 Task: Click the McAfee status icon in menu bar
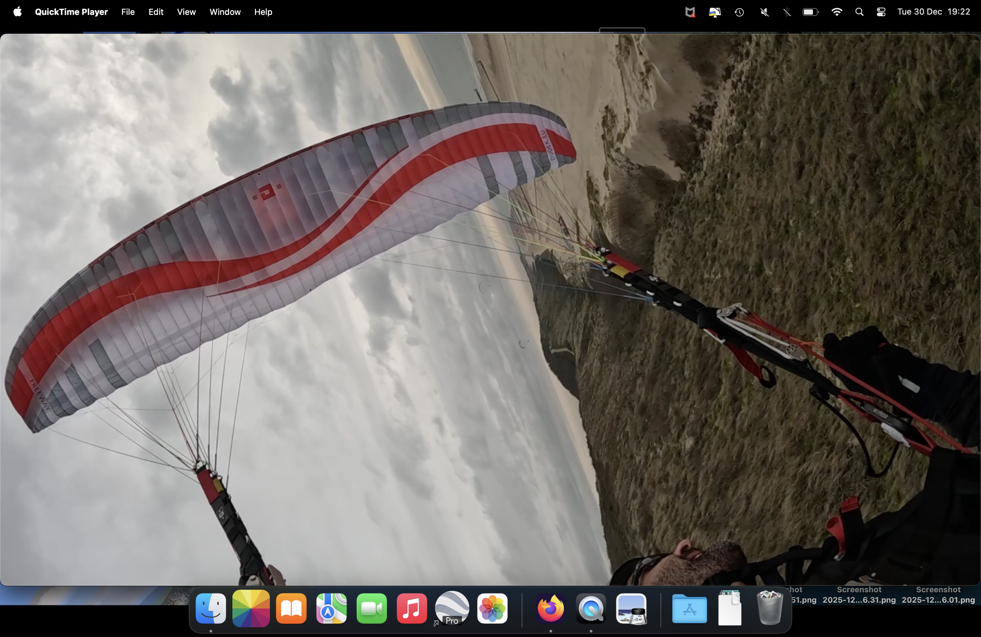pyautogui.click(x=690, y=12)
